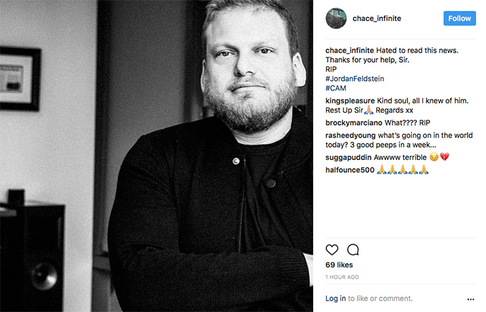Click the 'to like or comment' prompt
486x312 pixels.
[380, 298]
